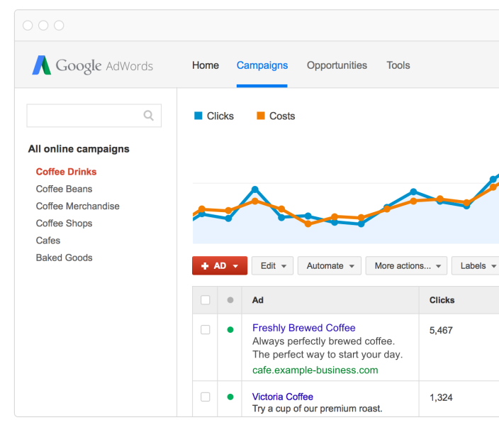
Task: Open the red + AD dropdown
Action: [x=220, y=266]
